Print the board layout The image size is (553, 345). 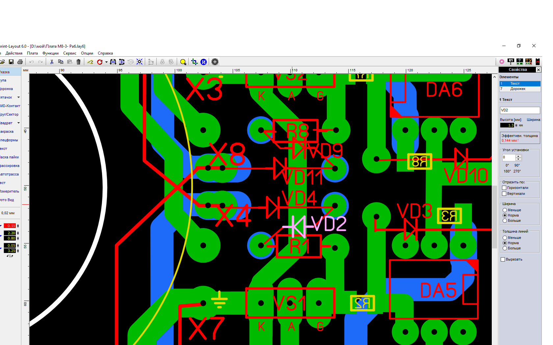pyautogui.click(x=20, y=62)
